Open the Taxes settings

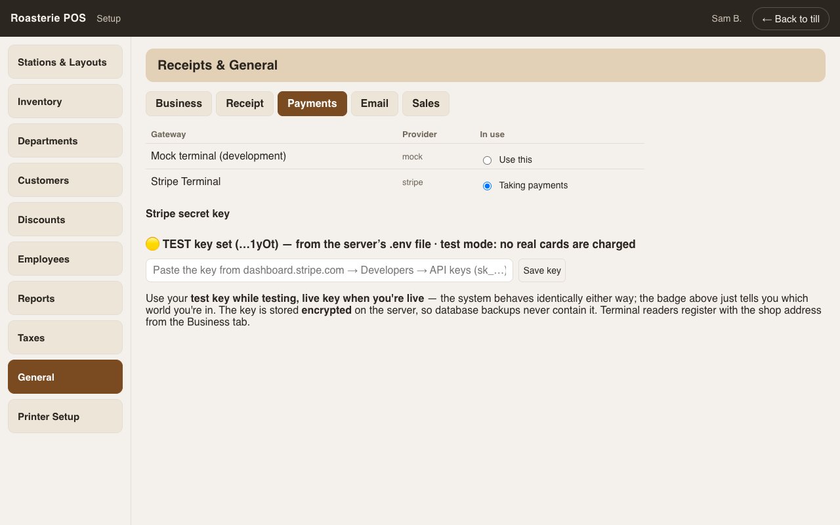[65, 337]
